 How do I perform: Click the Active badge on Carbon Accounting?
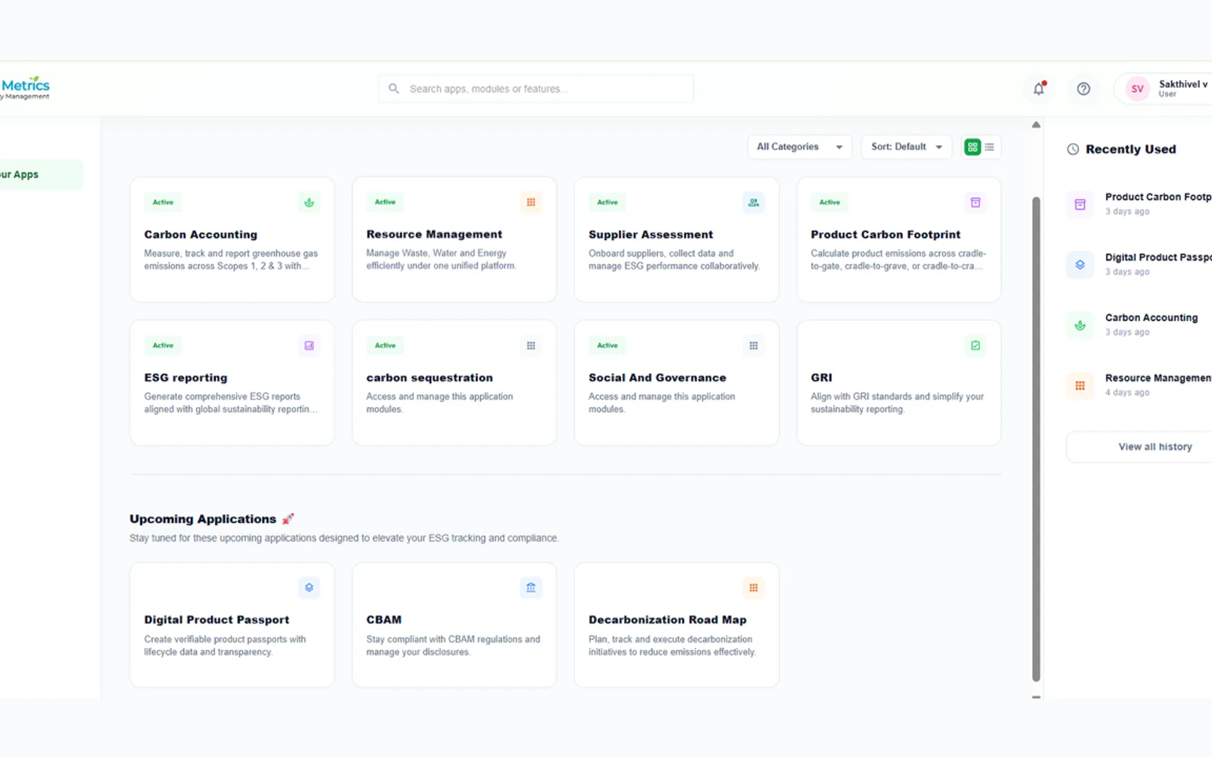(x=163, y=202)
